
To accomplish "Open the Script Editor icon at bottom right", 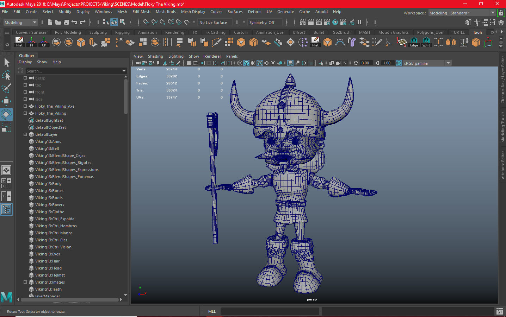I will click(x=499, y=311).
